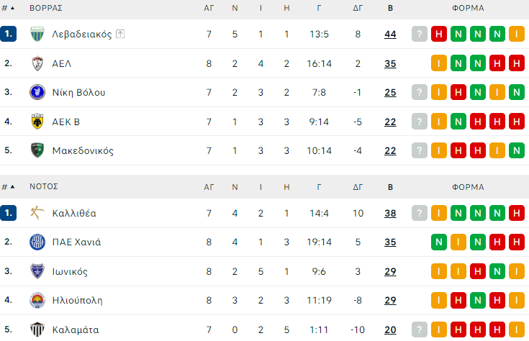Click the ΝΟΤΟΣ table ΦΟΡΜΑ column header

pos(468,187)
